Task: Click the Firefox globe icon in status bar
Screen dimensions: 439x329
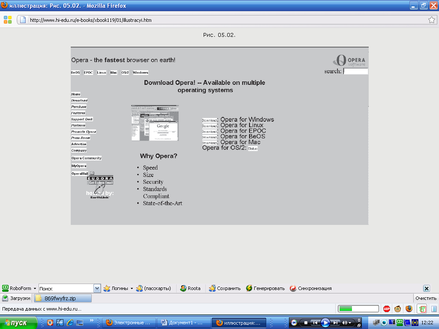Action: (409, 309)
